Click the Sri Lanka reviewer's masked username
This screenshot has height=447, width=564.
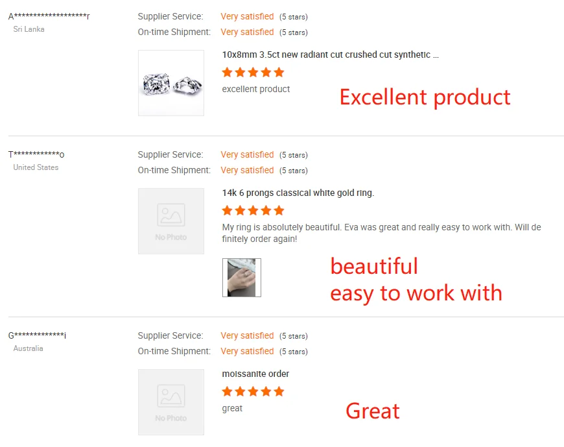click(x=49, y=16)
